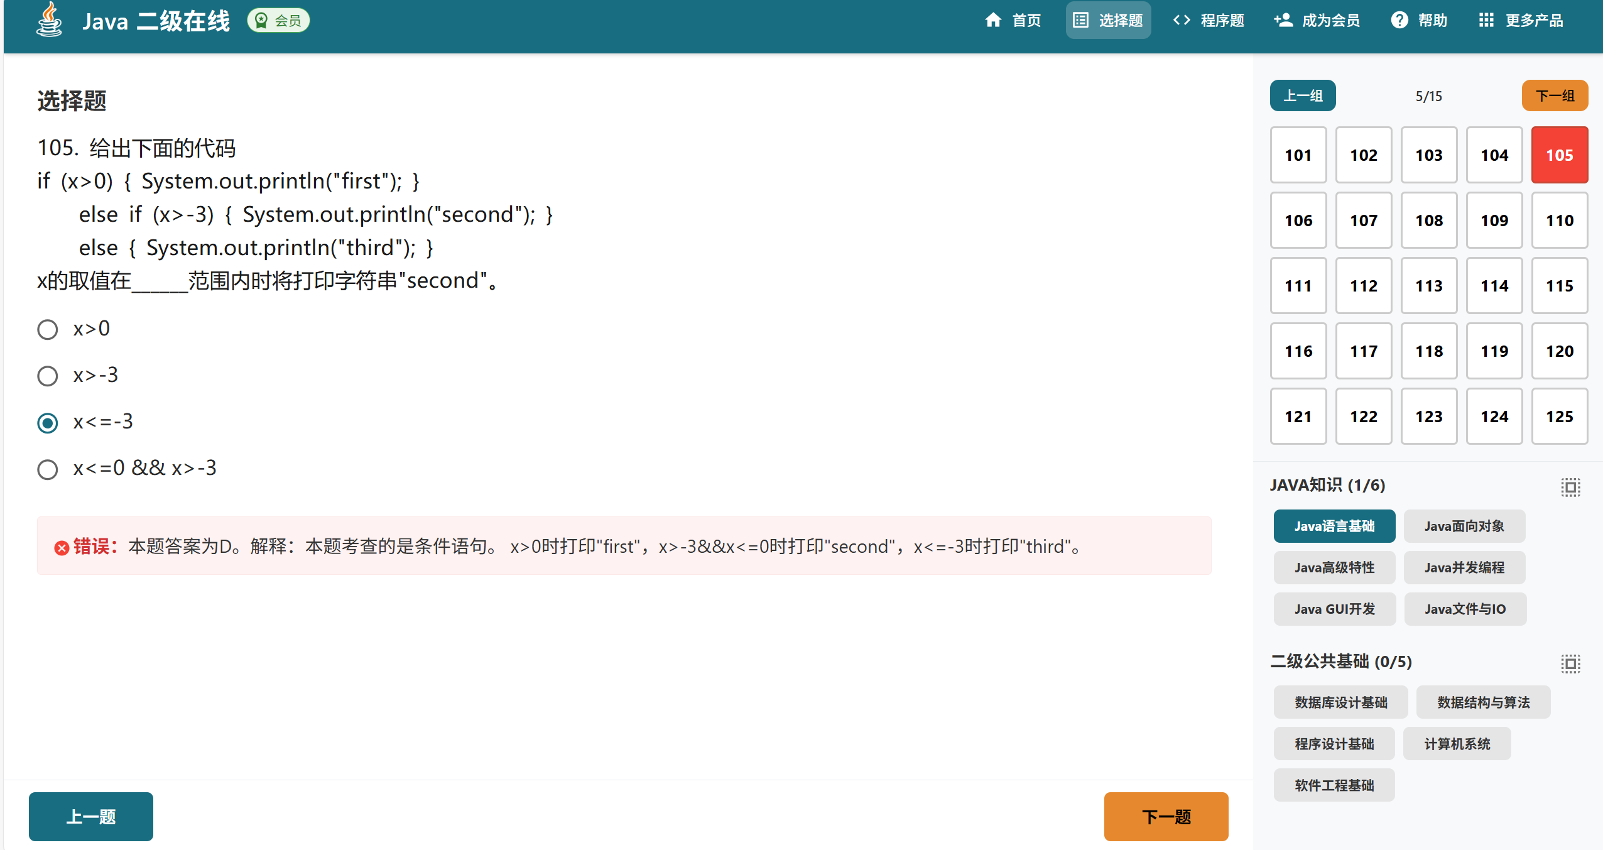
Task: Jump to question 123
Action: pyautogui.click(x=1429, y=417)
